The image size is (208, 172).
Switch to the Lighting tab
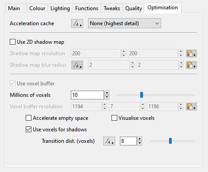(60, 8)
